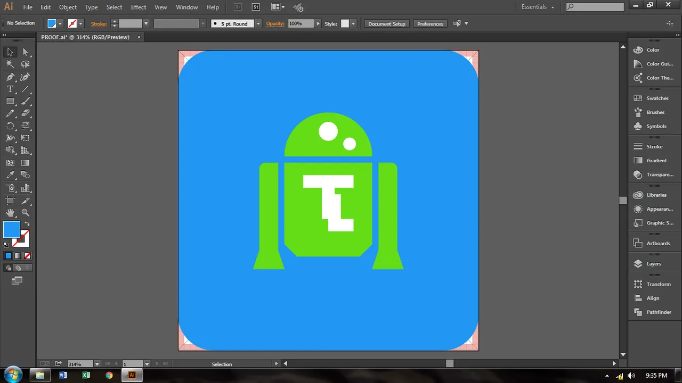682x383 pixels.
Task: Select the Line Segment tool
Action: [x=26, y=89]
